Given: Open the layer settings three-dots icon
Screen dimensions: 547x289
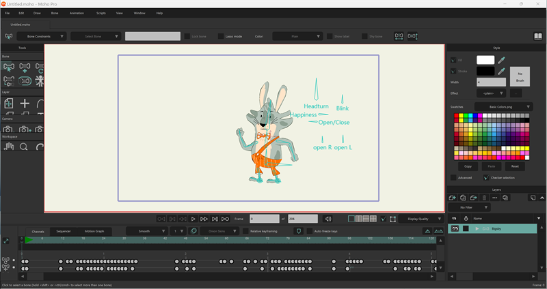Looking at the screenshot, I should [x=494, y=198].
